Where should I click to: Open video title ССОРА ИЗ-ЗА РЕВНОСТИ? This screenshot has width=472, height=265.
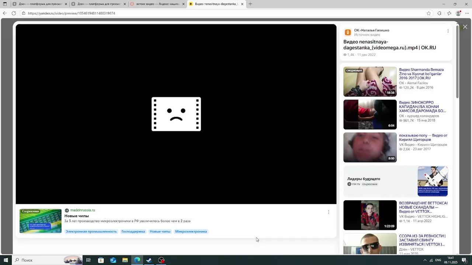422,240
